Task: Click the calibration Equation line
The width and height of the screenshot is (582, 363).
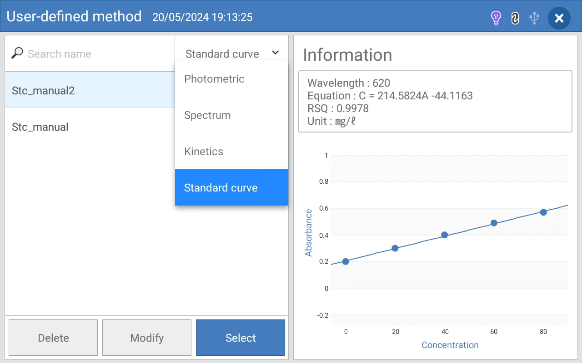Action: tap(390, 96)
